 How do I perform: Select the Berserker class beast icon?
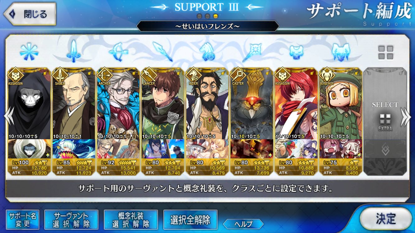coord(341,52)
